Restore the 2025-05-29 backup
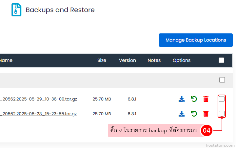Image resolution: width=236 pixels, height=148 pixels. point(194,99)
